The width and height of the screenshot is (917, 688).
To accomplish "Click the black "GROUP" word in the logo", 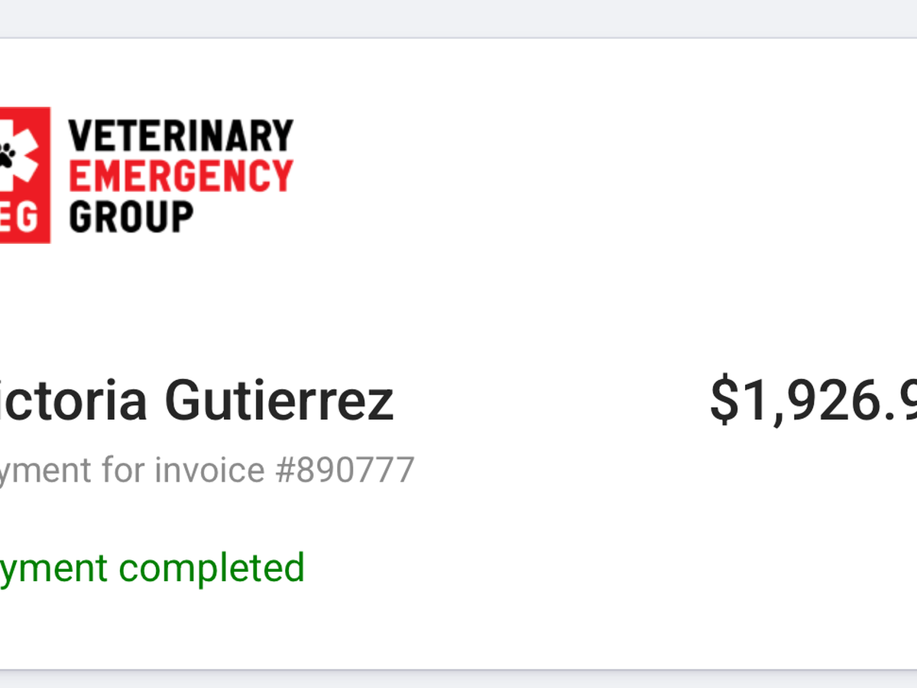I will (131, 216).
